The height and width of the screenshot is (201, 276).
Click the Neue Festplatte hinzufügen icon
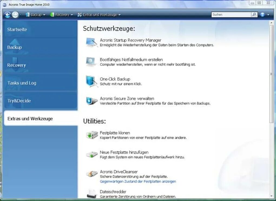[92, 154]
